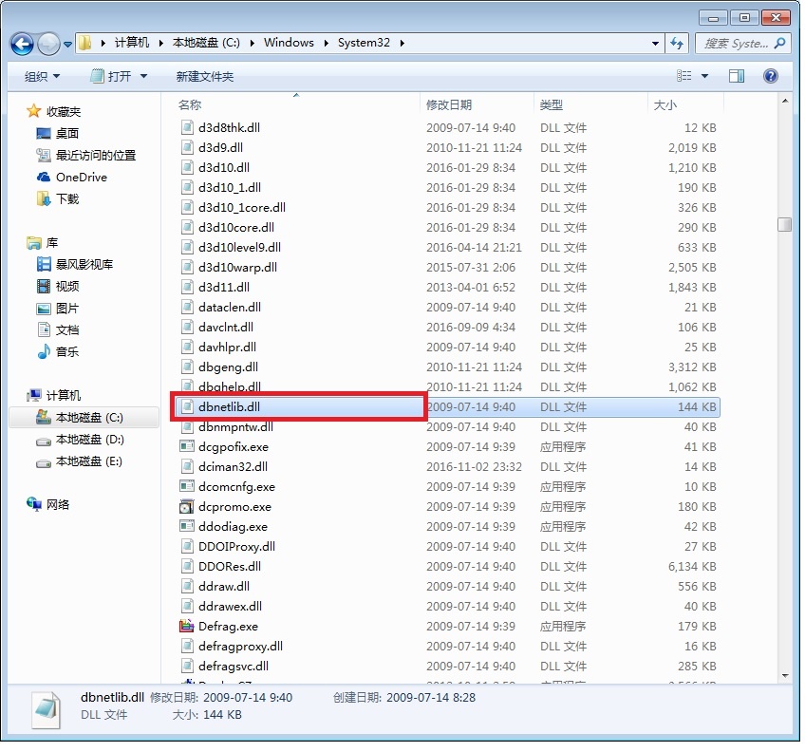Image resolution: width=805 pixels, height=752 pixels.
Task: Click the refresh button beside address bar
Action: tap(677, 43)
